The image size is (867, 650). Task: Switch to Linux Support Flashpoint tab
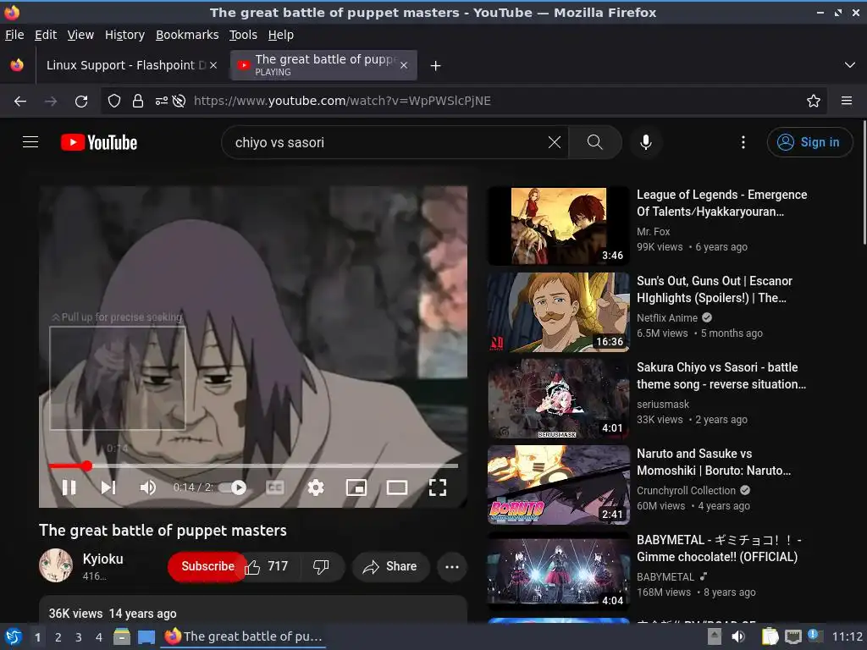pos(126,65)
